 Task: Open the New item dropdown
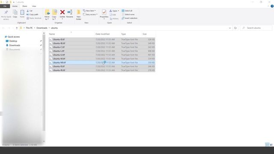click(x=89, y=11)
